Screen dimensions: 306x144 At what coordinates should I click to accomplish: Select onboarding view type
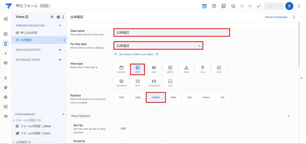pyautogui.click(x=154, y=83)
